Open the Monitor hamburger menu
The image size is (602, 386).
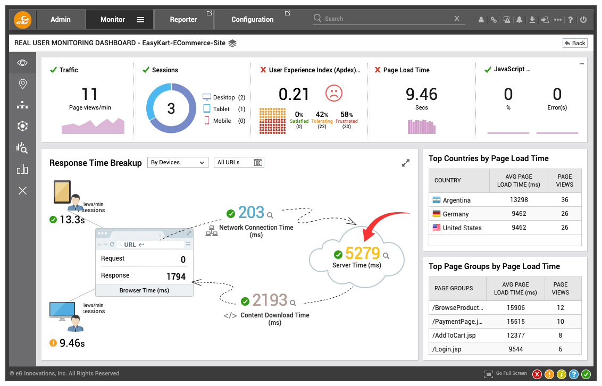coord(141,20)
